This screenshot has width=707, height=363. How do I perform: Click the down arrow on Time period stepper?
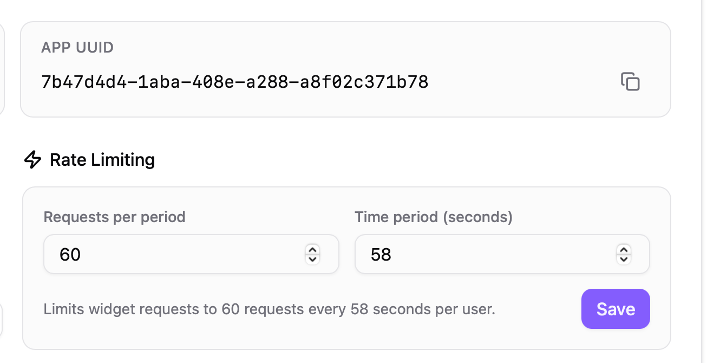tap(623, 258)
